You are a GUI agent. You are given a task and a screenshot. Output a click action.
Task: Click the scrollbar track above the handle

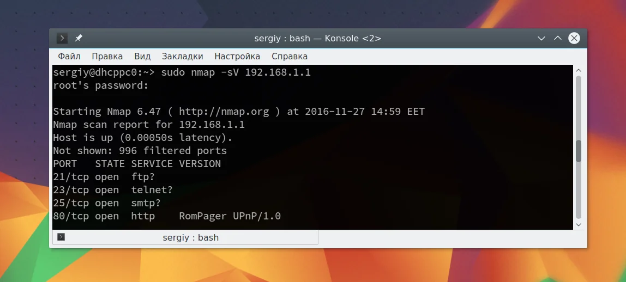tap(579, 108)
